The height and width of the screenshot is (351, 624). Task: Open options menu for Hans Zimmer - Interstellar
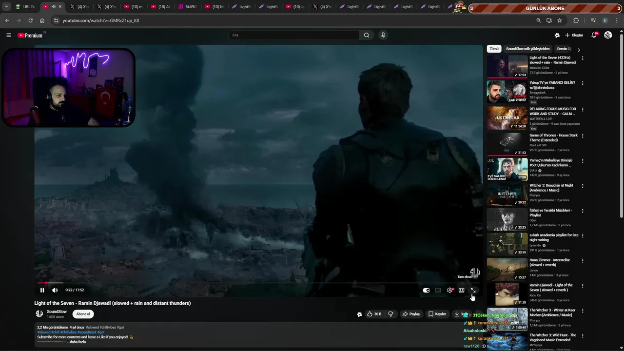pyautogui.click(x=583, y=261)
